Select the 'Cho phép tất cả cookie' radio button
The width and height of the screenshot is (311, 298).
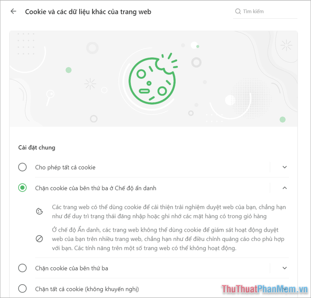coord(22,167)
